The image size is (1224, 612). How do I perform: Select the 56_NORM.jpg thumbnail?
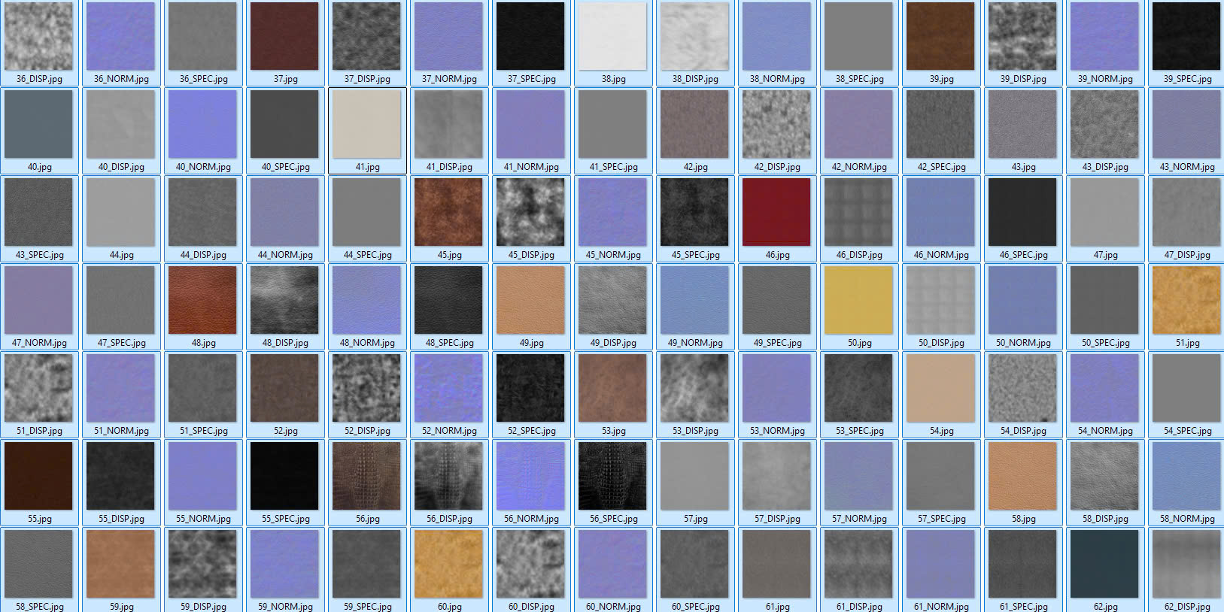point(531,476)
